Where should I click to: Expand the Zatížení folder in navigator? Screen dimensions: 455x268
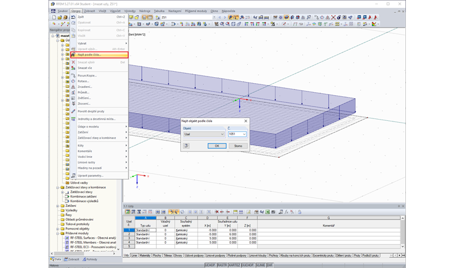coord(57,206)
